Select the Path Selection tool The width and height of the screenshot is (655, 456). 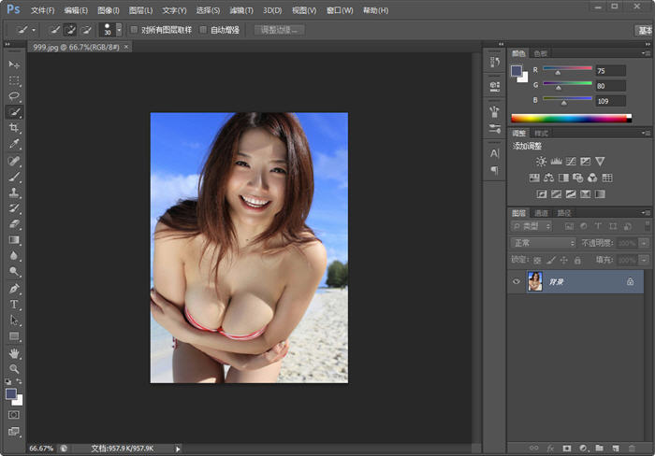pyautogui.click(x=14, y=320)
